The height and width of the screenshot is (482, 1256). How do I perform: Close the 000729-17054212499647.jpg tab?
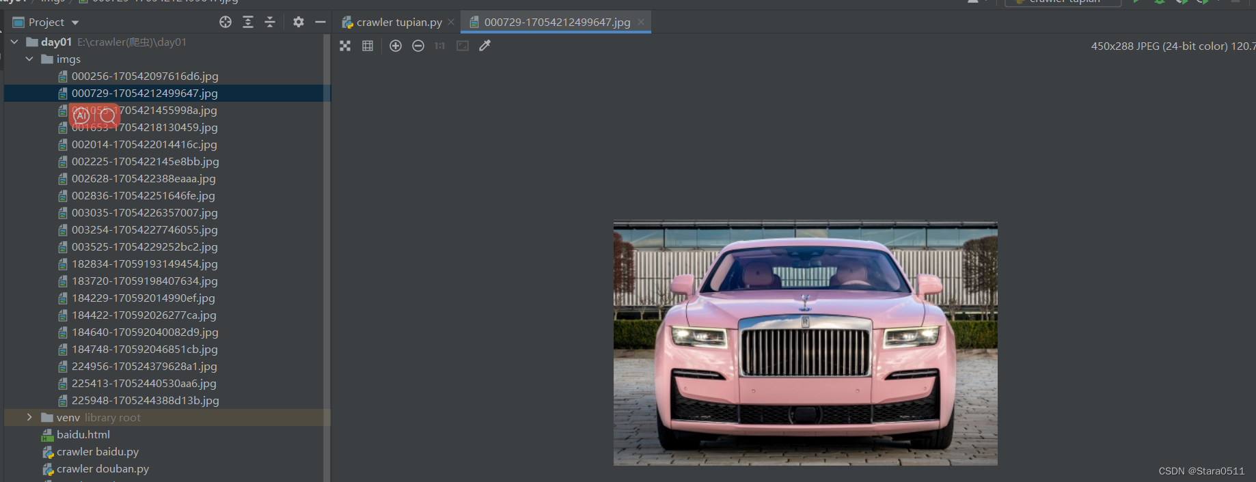[x=641, y=23]
